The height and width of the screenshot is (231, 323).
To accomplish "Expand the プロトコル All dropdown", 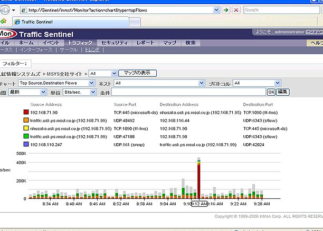I will click(256, 83).
